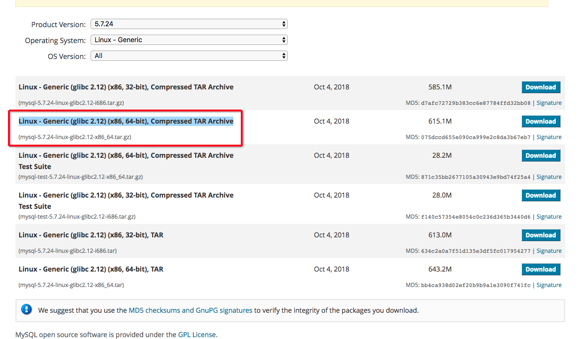Click filename mysql-5.7.24-linux-glibc2.12-i686.tar.gz
Image resolution: width=583 pixels, height=339 pixels.
[71, 103]
